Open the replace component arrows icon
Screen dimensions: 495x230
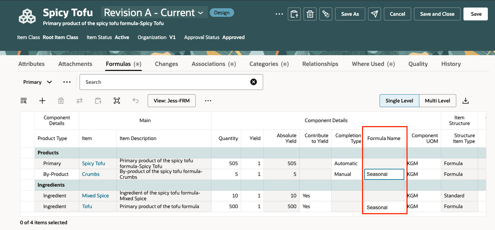tap(80, 101)
